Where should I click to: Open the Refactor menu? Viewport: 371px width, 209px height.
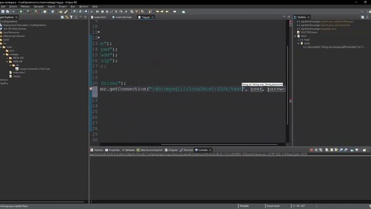(26, 6)
